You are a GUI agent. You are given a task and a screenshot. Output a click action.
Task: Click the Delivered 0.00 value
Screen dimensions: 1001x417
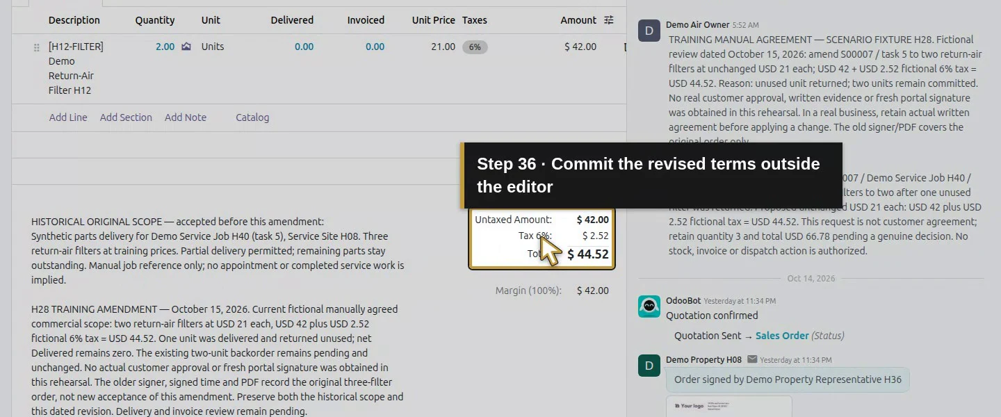(x=304, y=47)
